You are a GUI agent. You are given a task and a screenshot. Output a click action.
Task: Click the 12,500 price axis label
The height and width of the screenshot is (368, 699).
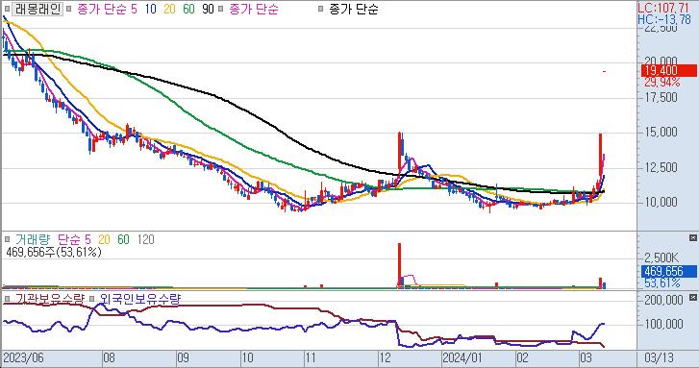click(662, 167)
